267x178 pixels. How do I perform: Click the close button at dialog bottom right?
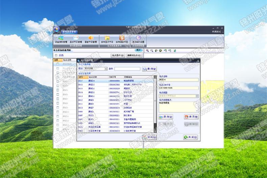191,137
